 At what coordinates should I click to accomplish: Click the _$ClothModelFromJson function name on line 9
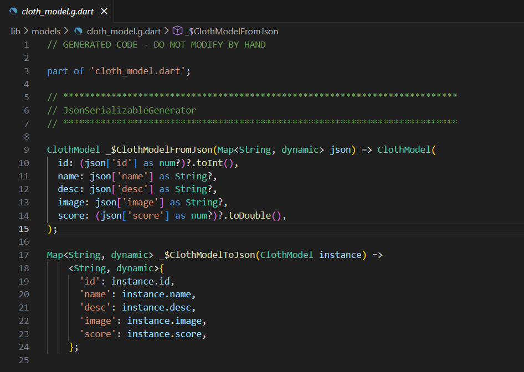point(159,150)
